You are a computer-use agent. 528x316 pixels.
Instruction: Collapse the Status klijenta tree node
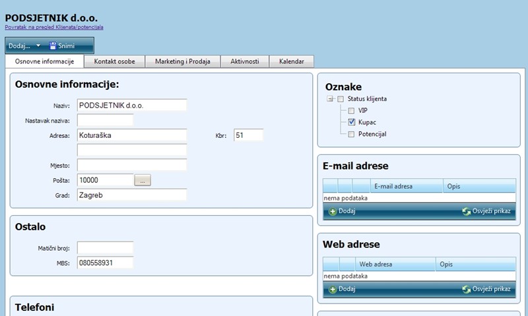[330, 99]
